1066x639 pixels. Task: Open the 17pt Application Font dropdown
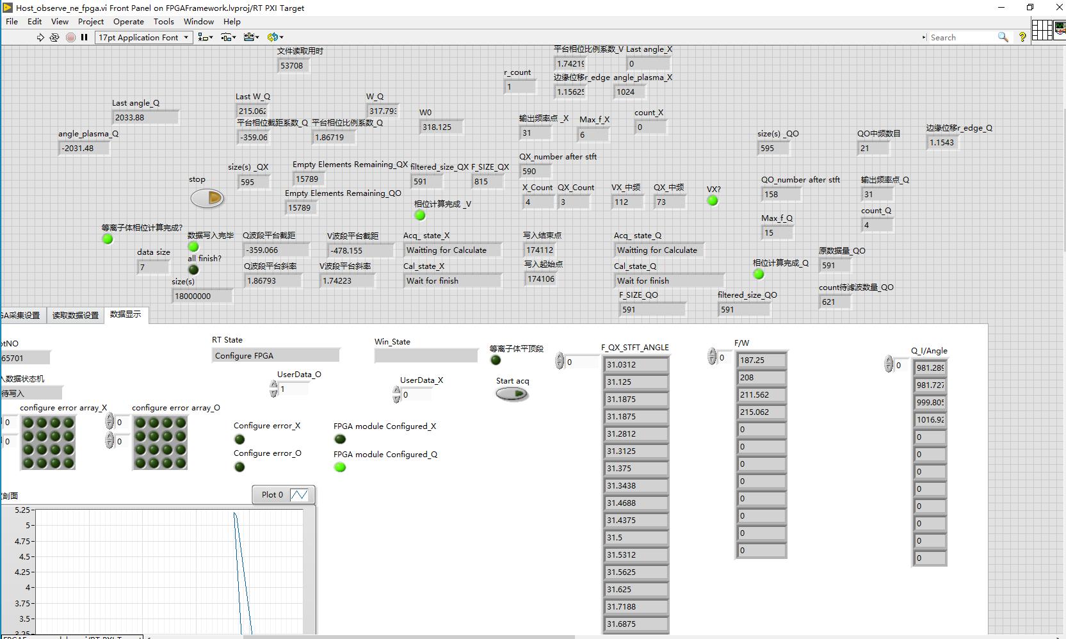(144, 38)
